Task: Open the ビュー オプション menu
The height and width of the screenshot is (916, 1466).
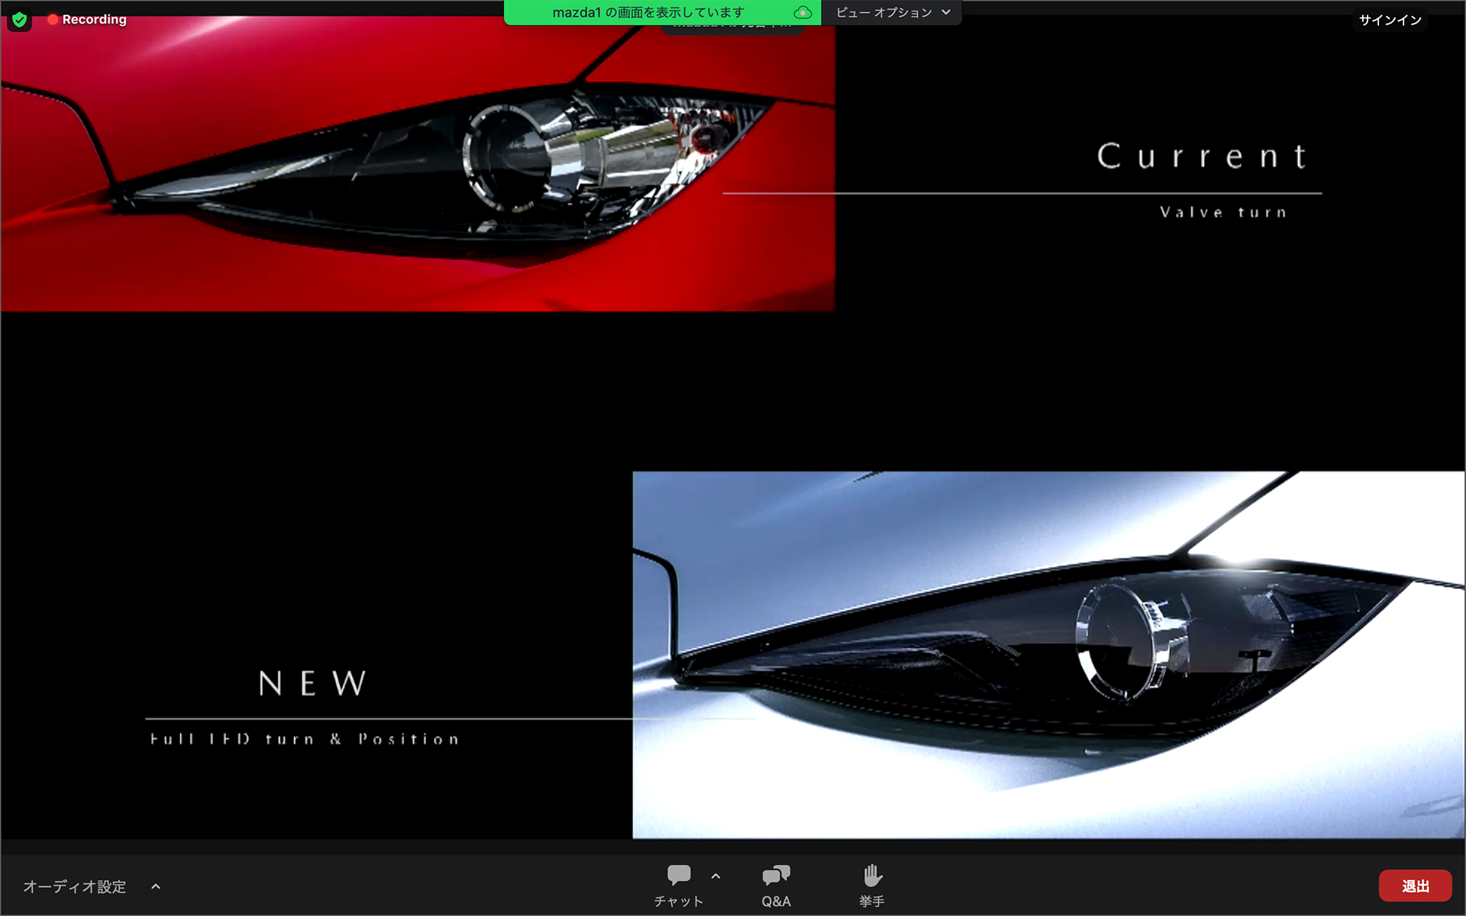Action: coord(883,12)
